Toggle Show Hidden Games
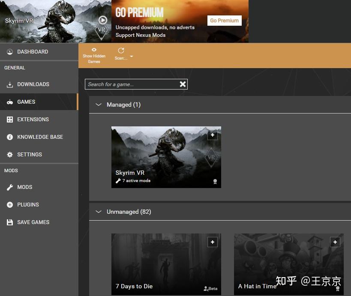 [x=94, y=56]
